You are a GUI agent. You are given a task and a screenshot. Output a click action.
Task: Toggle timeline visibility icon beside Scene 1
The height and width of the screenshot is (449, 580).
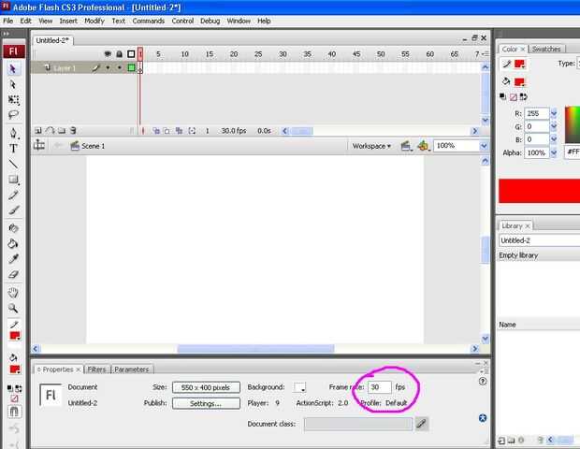pos(39,145)
